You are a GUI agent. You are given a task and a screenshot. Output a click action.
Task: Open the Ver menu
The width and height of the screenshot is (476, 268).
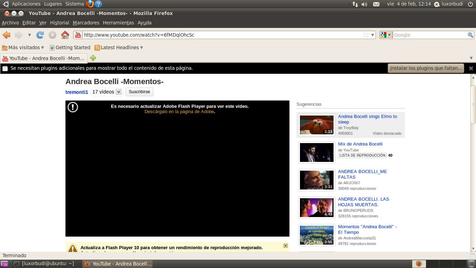(x=43, y=23)
